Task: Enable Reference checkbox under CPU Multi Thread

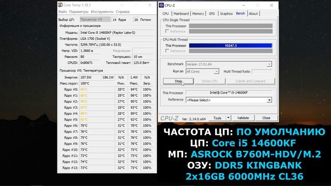Action: (167, 51)
